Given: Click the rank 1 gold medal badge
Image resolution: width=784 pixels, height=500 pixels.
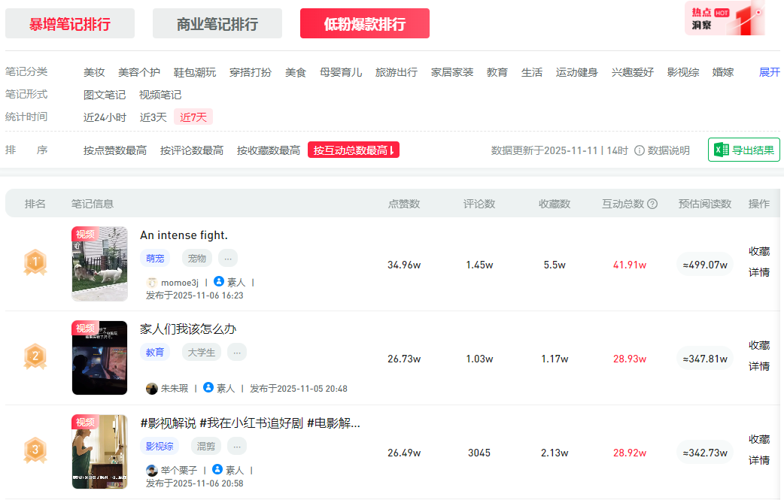Looking at the screenshot, I should (35, 262).
